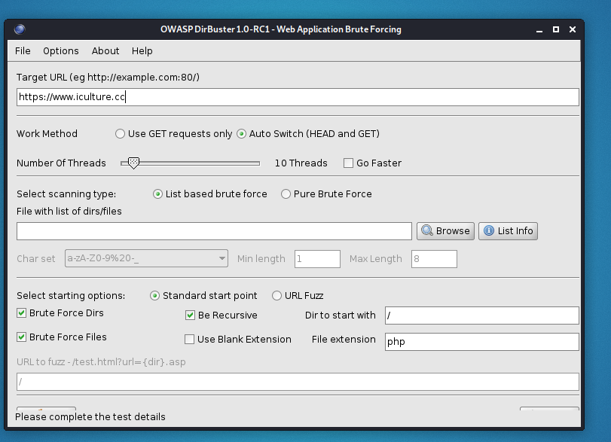This screenshot has height=442, width=611.
Task: Click the thread count slider handle
Action: coord(133,163)
